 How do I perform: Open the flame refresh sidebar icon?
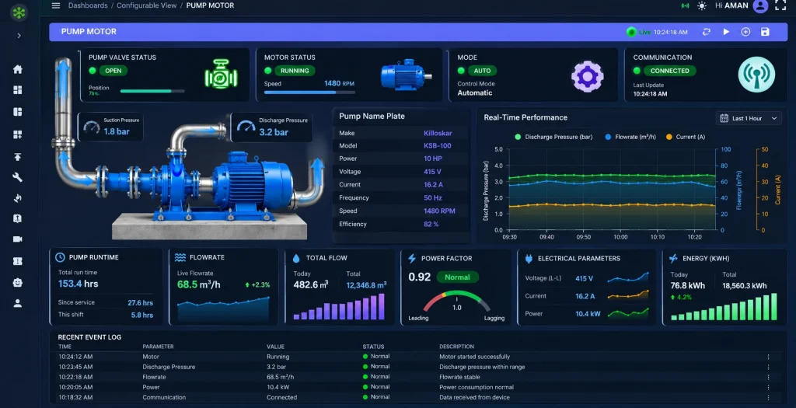18,198
